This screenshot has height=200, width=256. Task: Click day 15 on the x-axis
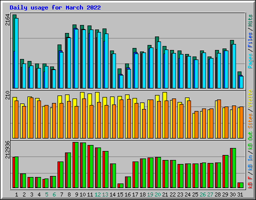coord(120,194)
